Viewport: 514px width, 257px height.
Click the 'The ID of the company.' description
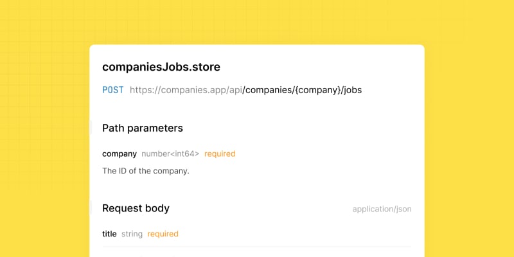[146, 171]
